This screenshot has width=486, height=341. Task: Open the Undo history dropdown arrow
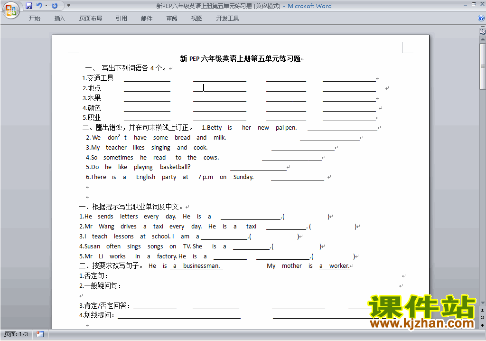coord(46,6)
